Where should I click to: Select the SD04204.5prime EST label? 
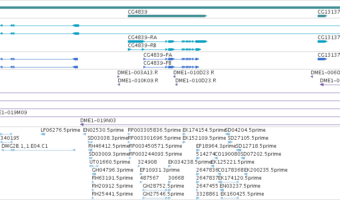(x=245, y=130)
